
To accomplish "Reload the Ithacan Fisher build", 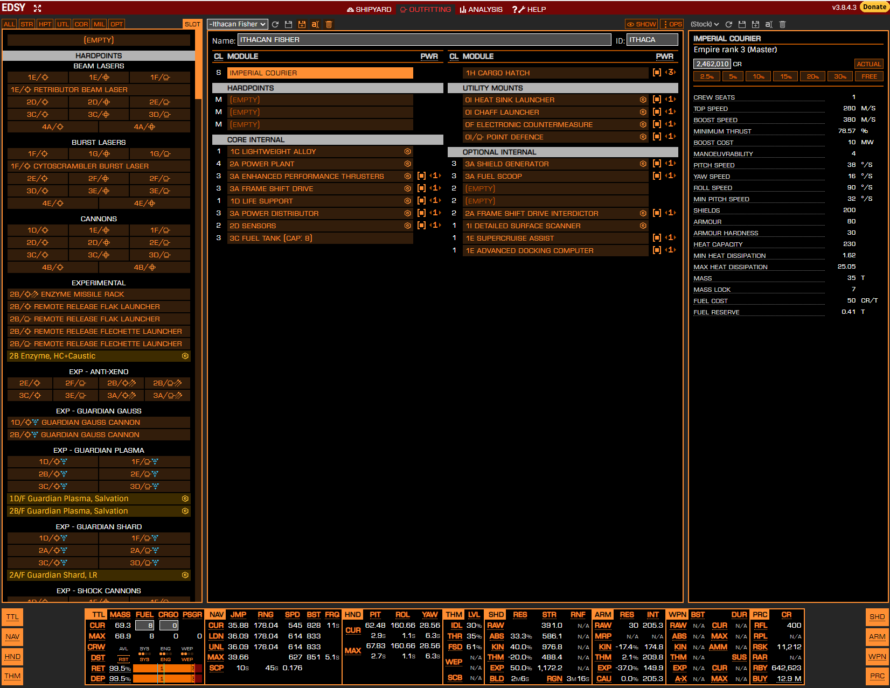I will click(275, 24).
